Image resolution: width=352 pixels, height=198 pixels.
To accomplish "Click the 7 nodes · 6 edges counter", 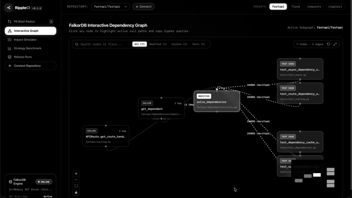I will tap(310, 44).
